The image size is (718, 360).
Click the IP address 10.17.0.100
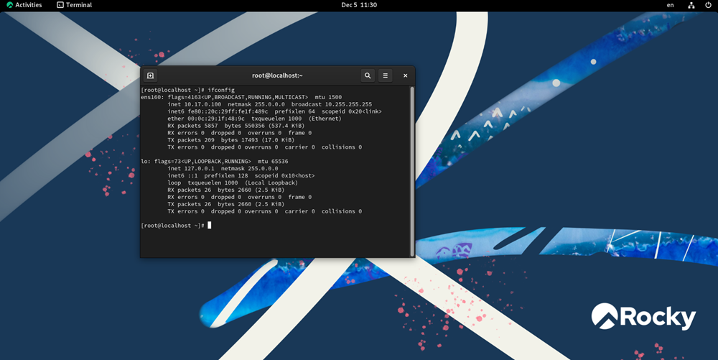point(202,104)
